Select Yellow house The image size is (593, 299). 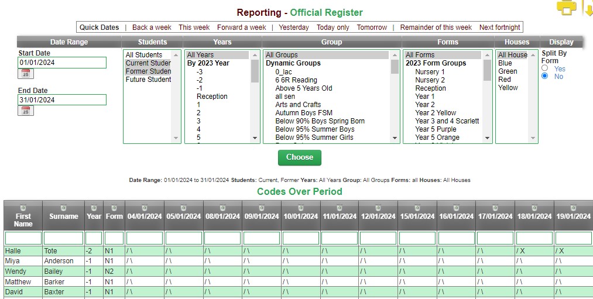[512, 88]
